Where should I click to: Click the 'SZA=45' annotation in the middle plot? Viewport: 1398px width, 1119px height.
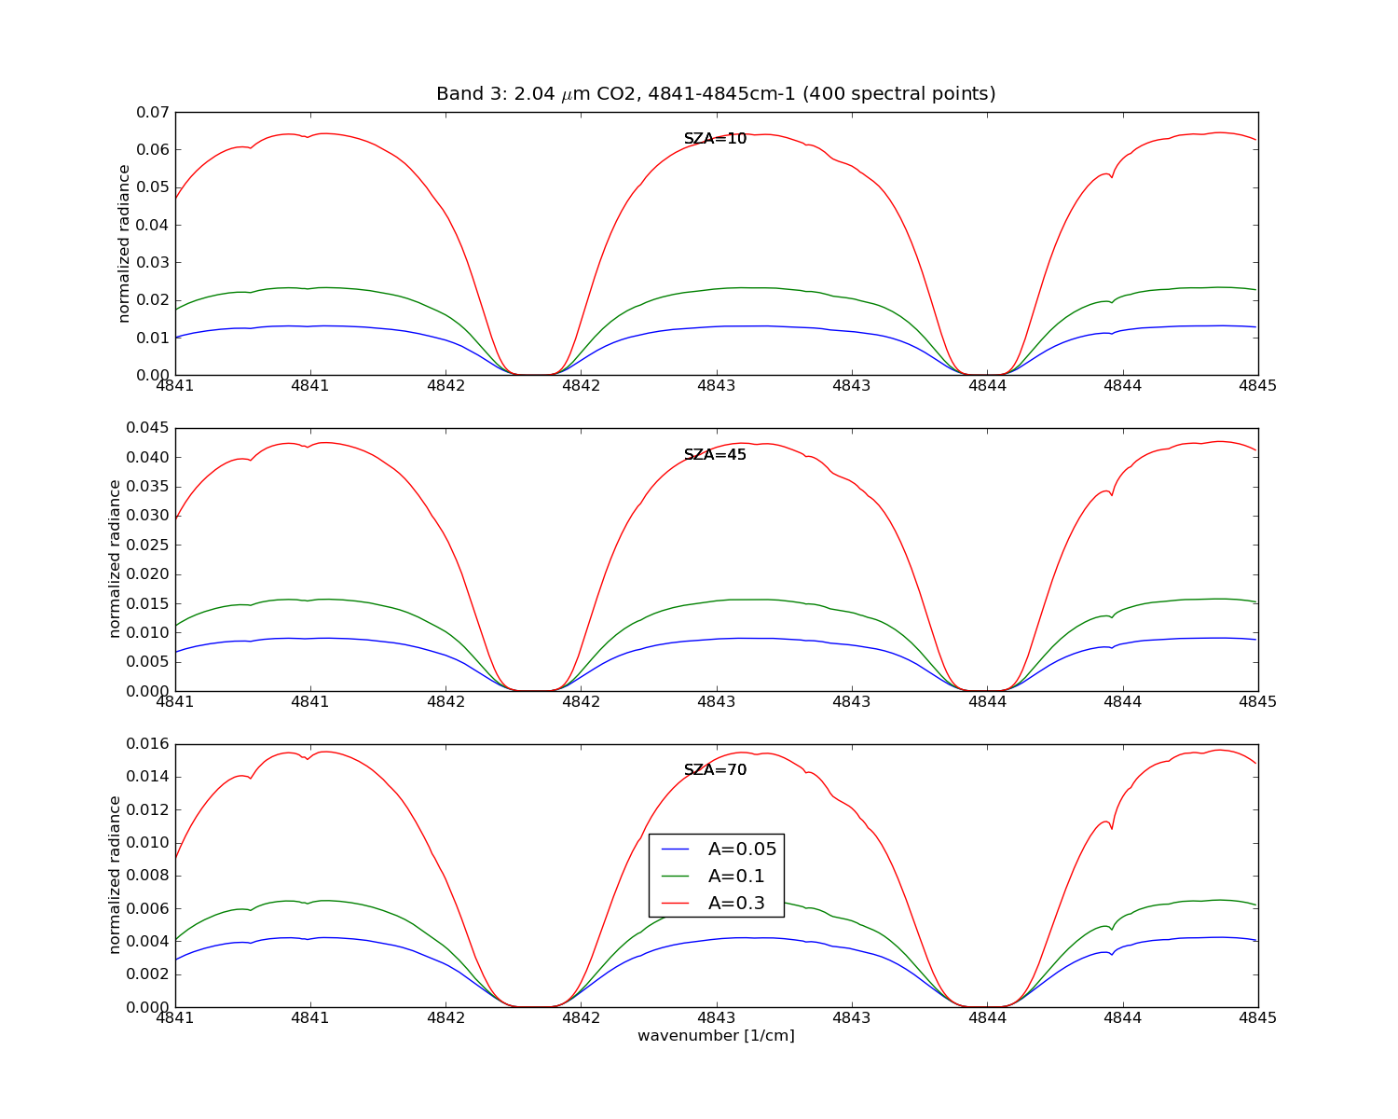(716, 455)
